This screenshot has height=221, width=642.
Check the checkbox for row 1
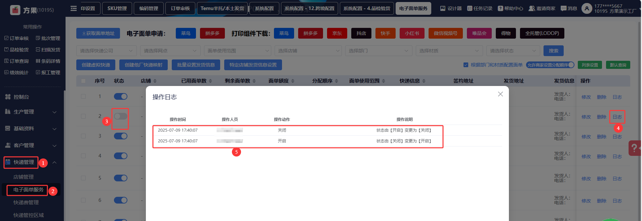83,96
